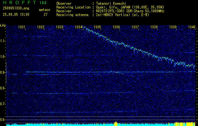The width and height of the screenshot is (198, 126).
Task: Click file name 2509051330.png
Action: 16,9
